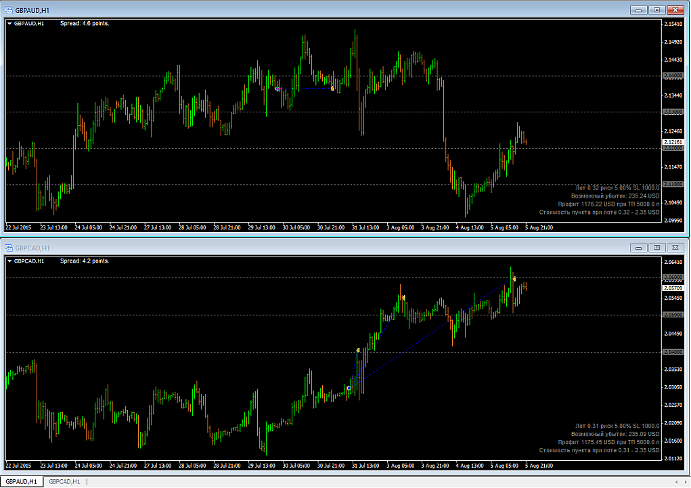Screen dimensions: 691x488
Task: Click '31 Jul 13:00' on GBPAUD time axis
Action: click(x=365, y=227)
